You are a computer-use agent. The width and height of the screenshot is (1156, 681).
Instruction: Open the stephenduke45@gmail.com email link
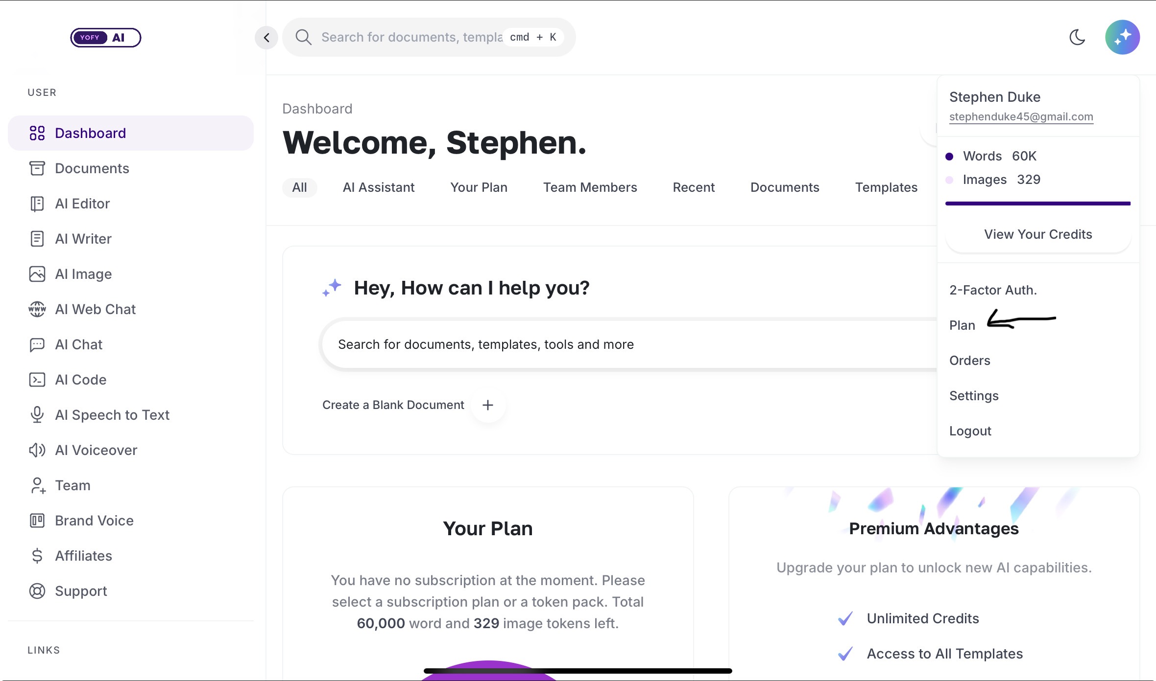coord(1021,116)
